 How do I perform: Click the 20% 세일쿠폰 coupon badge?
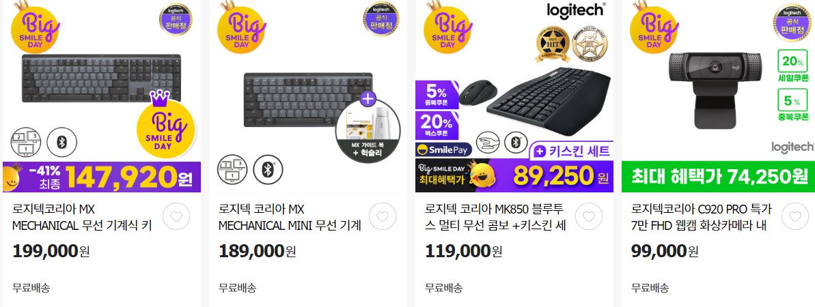[x=792, y=66]
